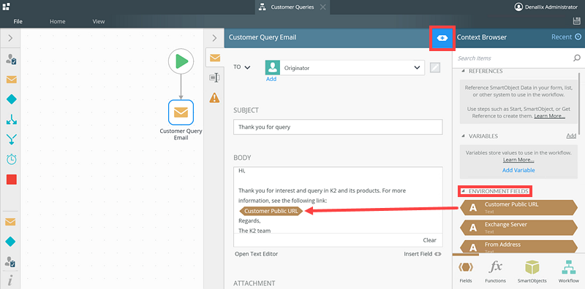Screen dimensions: 585x289
Task: Select the red End step icon
Action: pyautogui.click(x=12, y=180)
